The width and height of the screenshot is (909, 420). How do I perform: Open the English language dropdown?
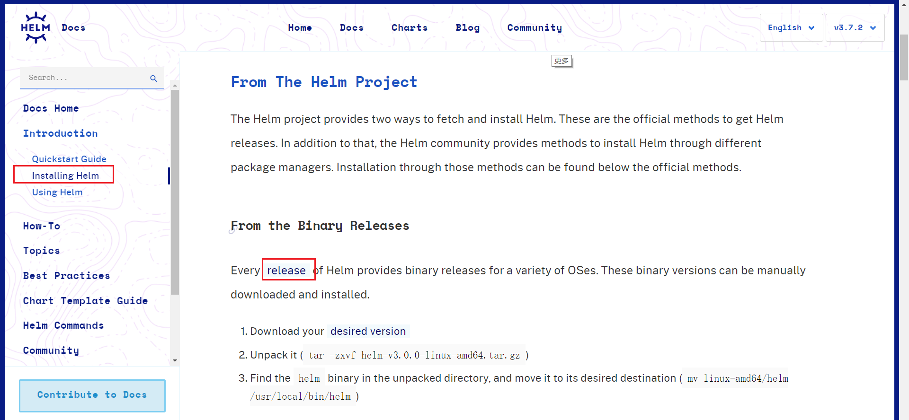(x=791, y=27)
